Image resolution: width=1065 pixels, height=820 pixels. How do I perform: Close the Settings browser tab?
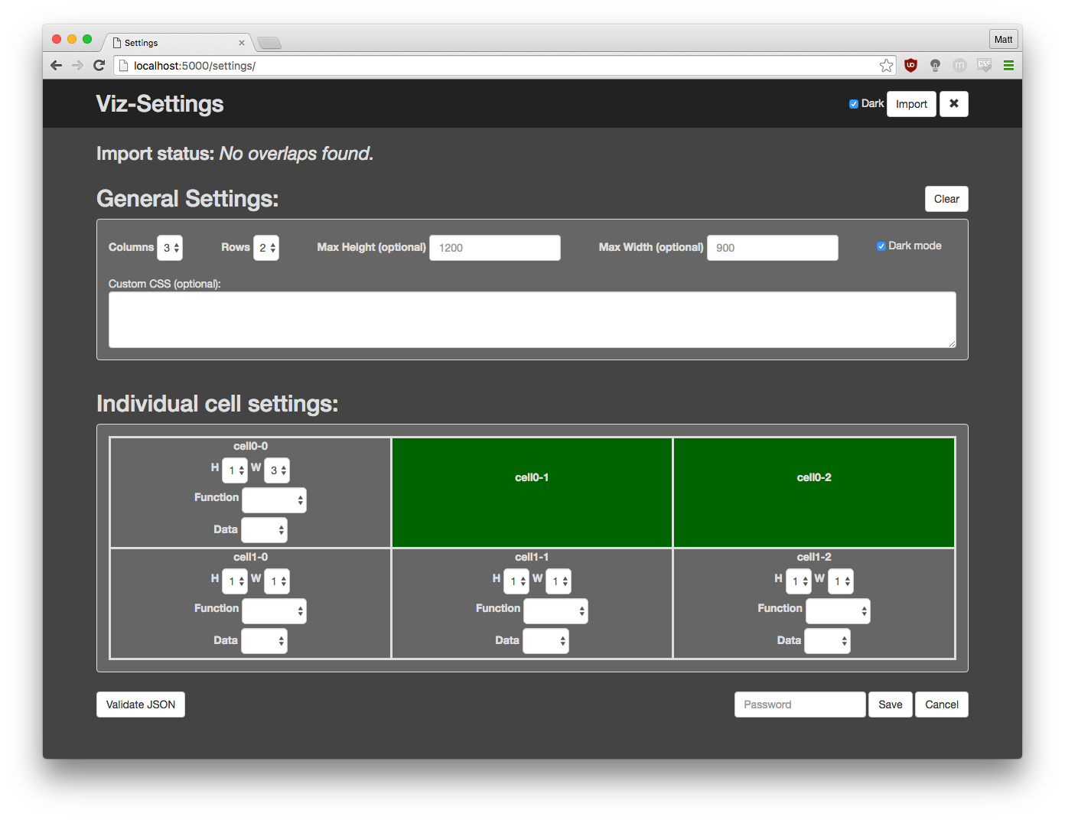point(242,43)
